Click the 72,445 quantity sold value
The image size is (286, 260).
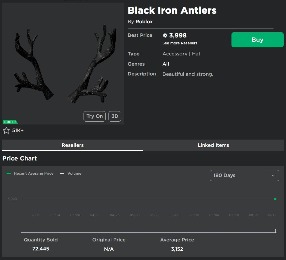pyautogui.click(x=41, y=249)
